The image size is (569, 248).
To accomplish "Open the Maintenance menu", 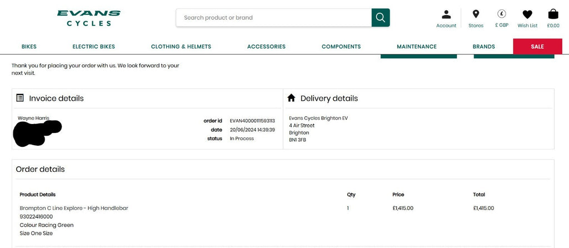I will (x=417, y=47).
